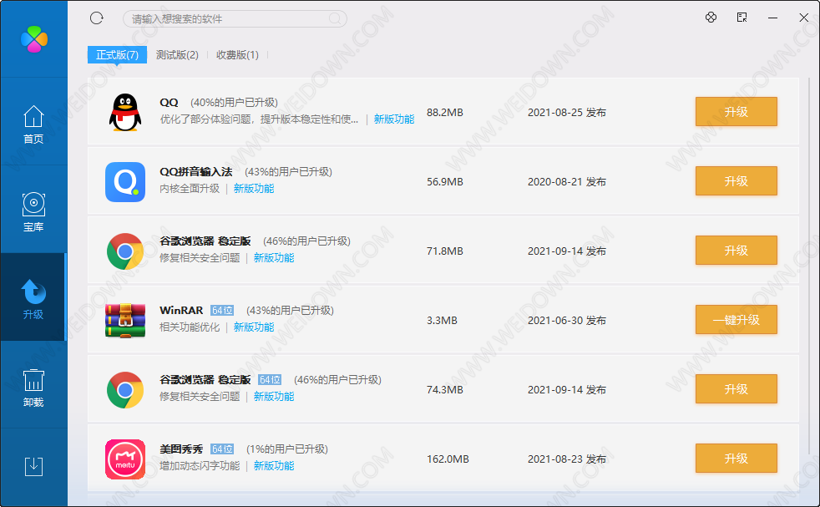
Task: Click the 3.3MB size text
Action: pyautogui.click(x=442, y=320)
